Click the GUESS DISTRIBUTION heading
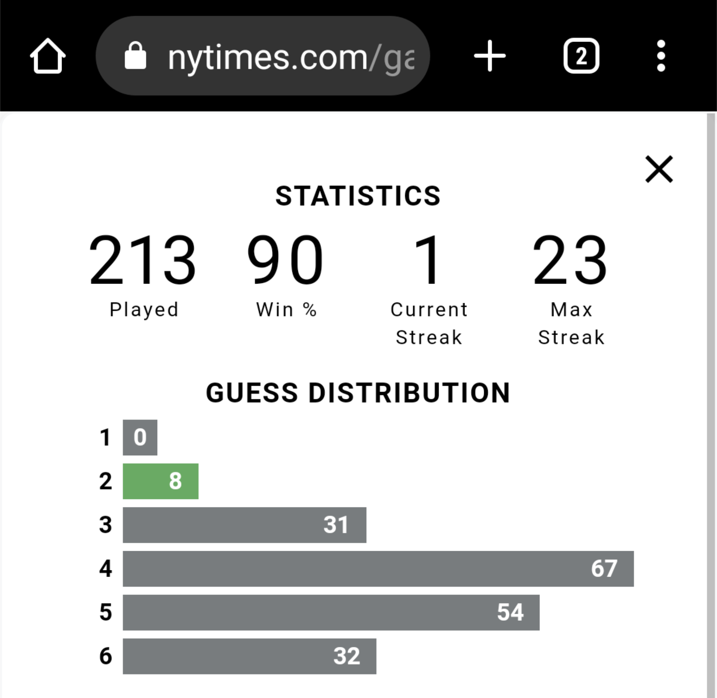Viewport: 717px width, 698px height. click(358, 393)
